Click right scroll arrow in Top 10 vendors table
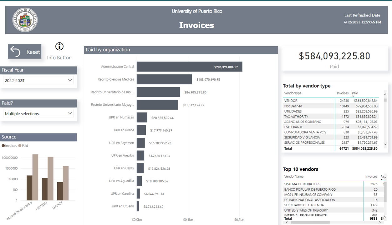Screen dimensions: 392x225 click(380, 222)
